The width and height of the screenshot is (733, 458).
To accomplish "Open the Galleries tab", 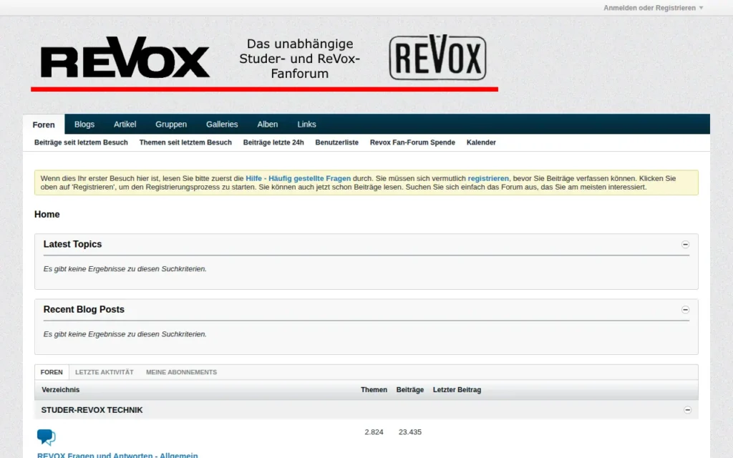I will [222, 125].
